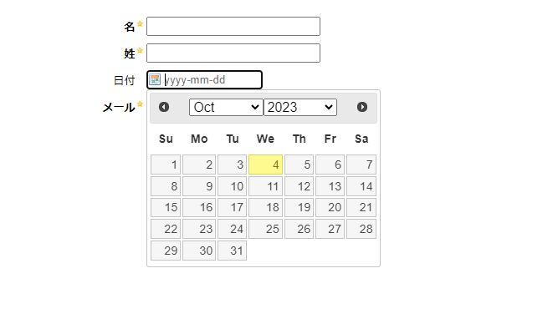Pick day 18 in the calendar
The height and width of the screenshot is (314, 558).
tap(265, 207)
